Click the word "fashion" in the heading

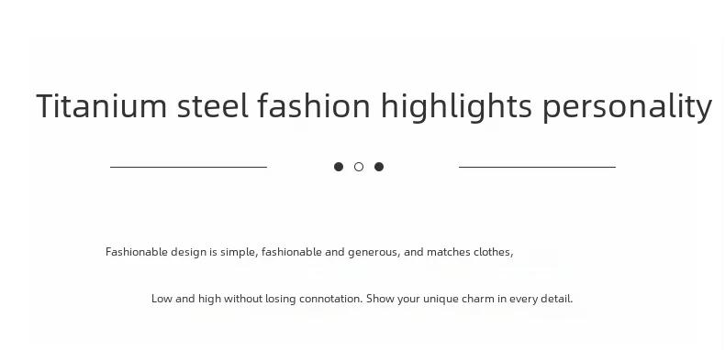pyautogui.click(x=314, y=106)
